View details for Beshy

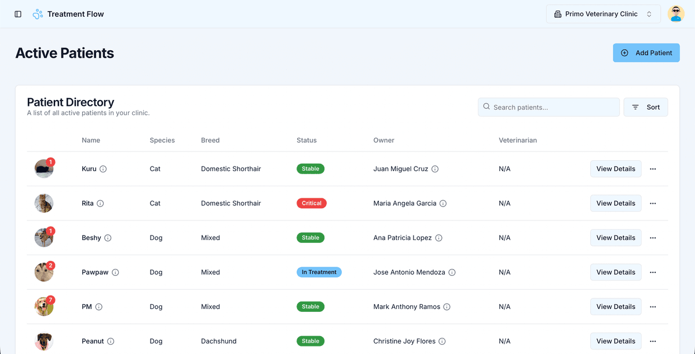point(616,238)
